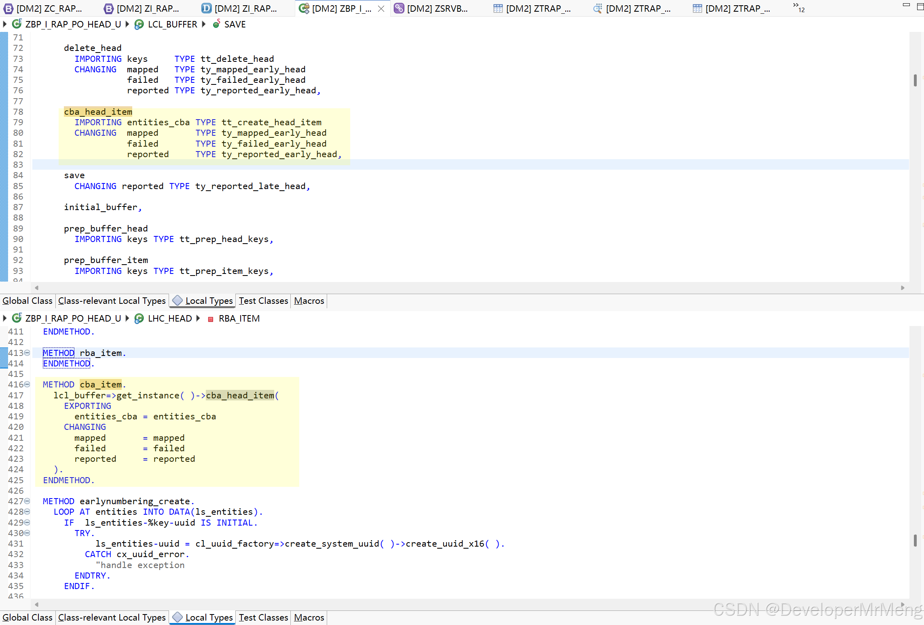Image resolution: width=924 pixels, height=625 pixels.
Task: Click the upper editor's right horizontal scroll arrow
Action: (903, 288)
